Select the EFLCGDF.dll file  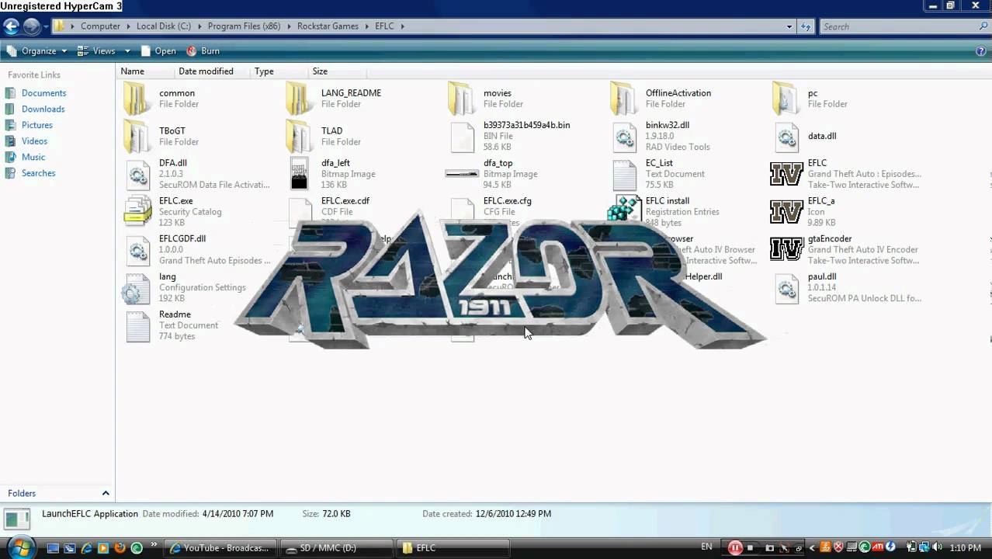(197, 251)
